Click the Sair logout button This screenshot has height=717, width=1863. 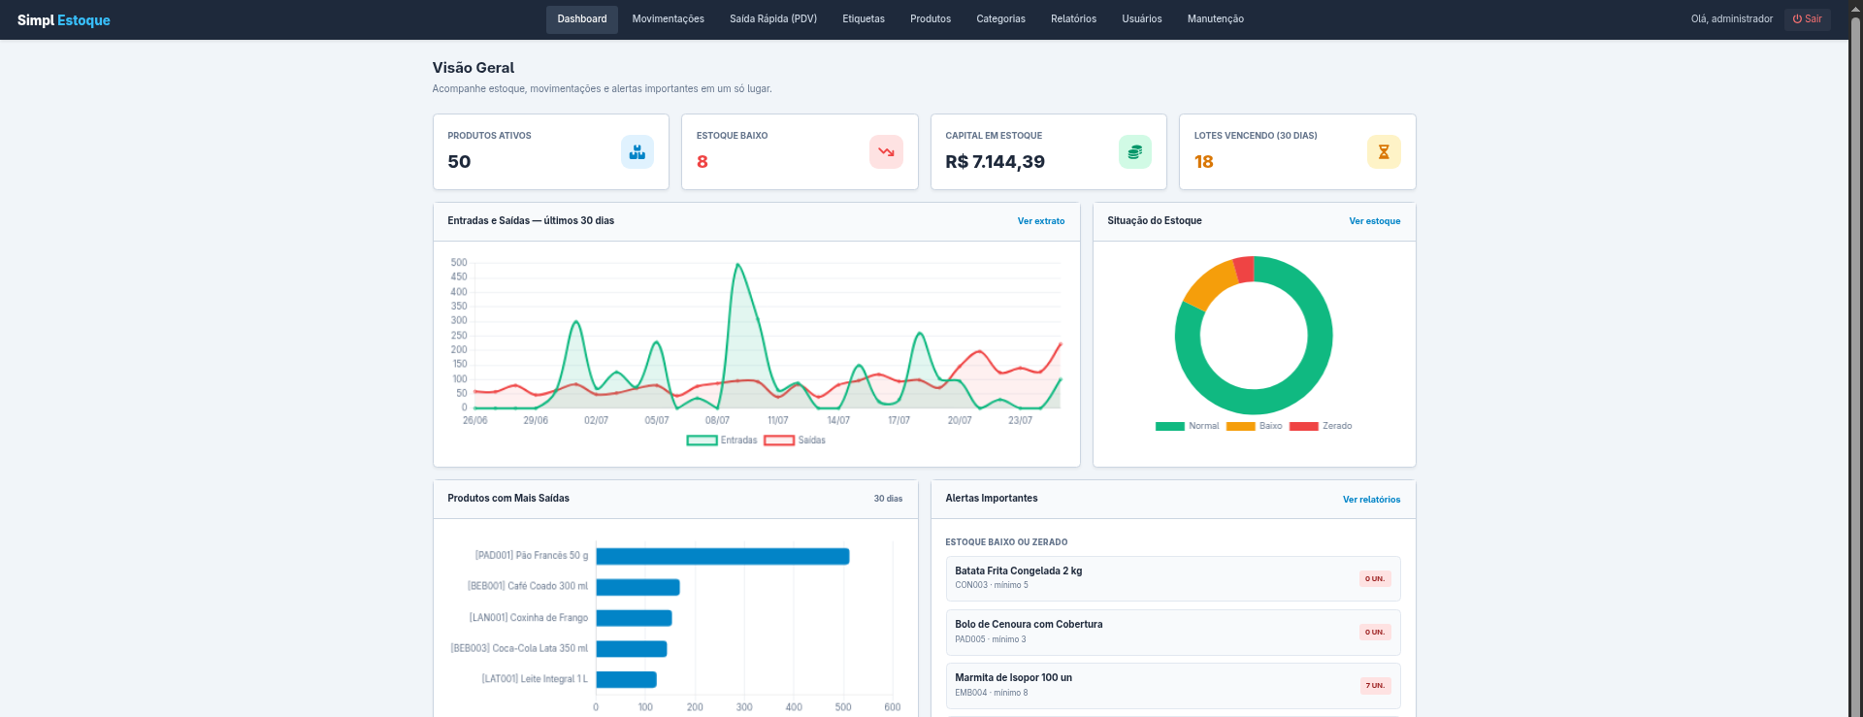click(x=1807, y=19)
